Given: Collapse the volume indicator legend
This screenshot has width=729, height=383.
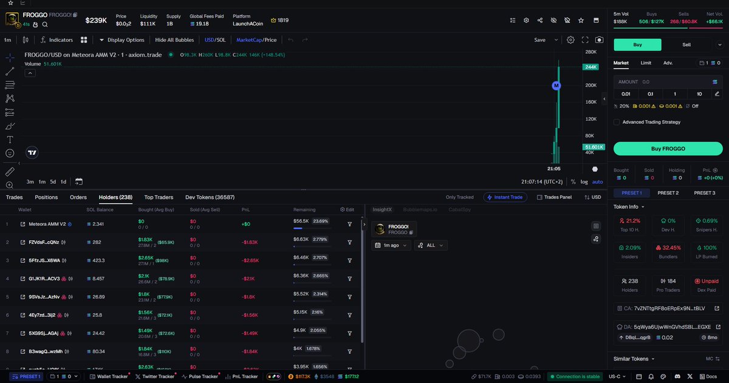Looking at the screenshot, I should coord(30,73).
